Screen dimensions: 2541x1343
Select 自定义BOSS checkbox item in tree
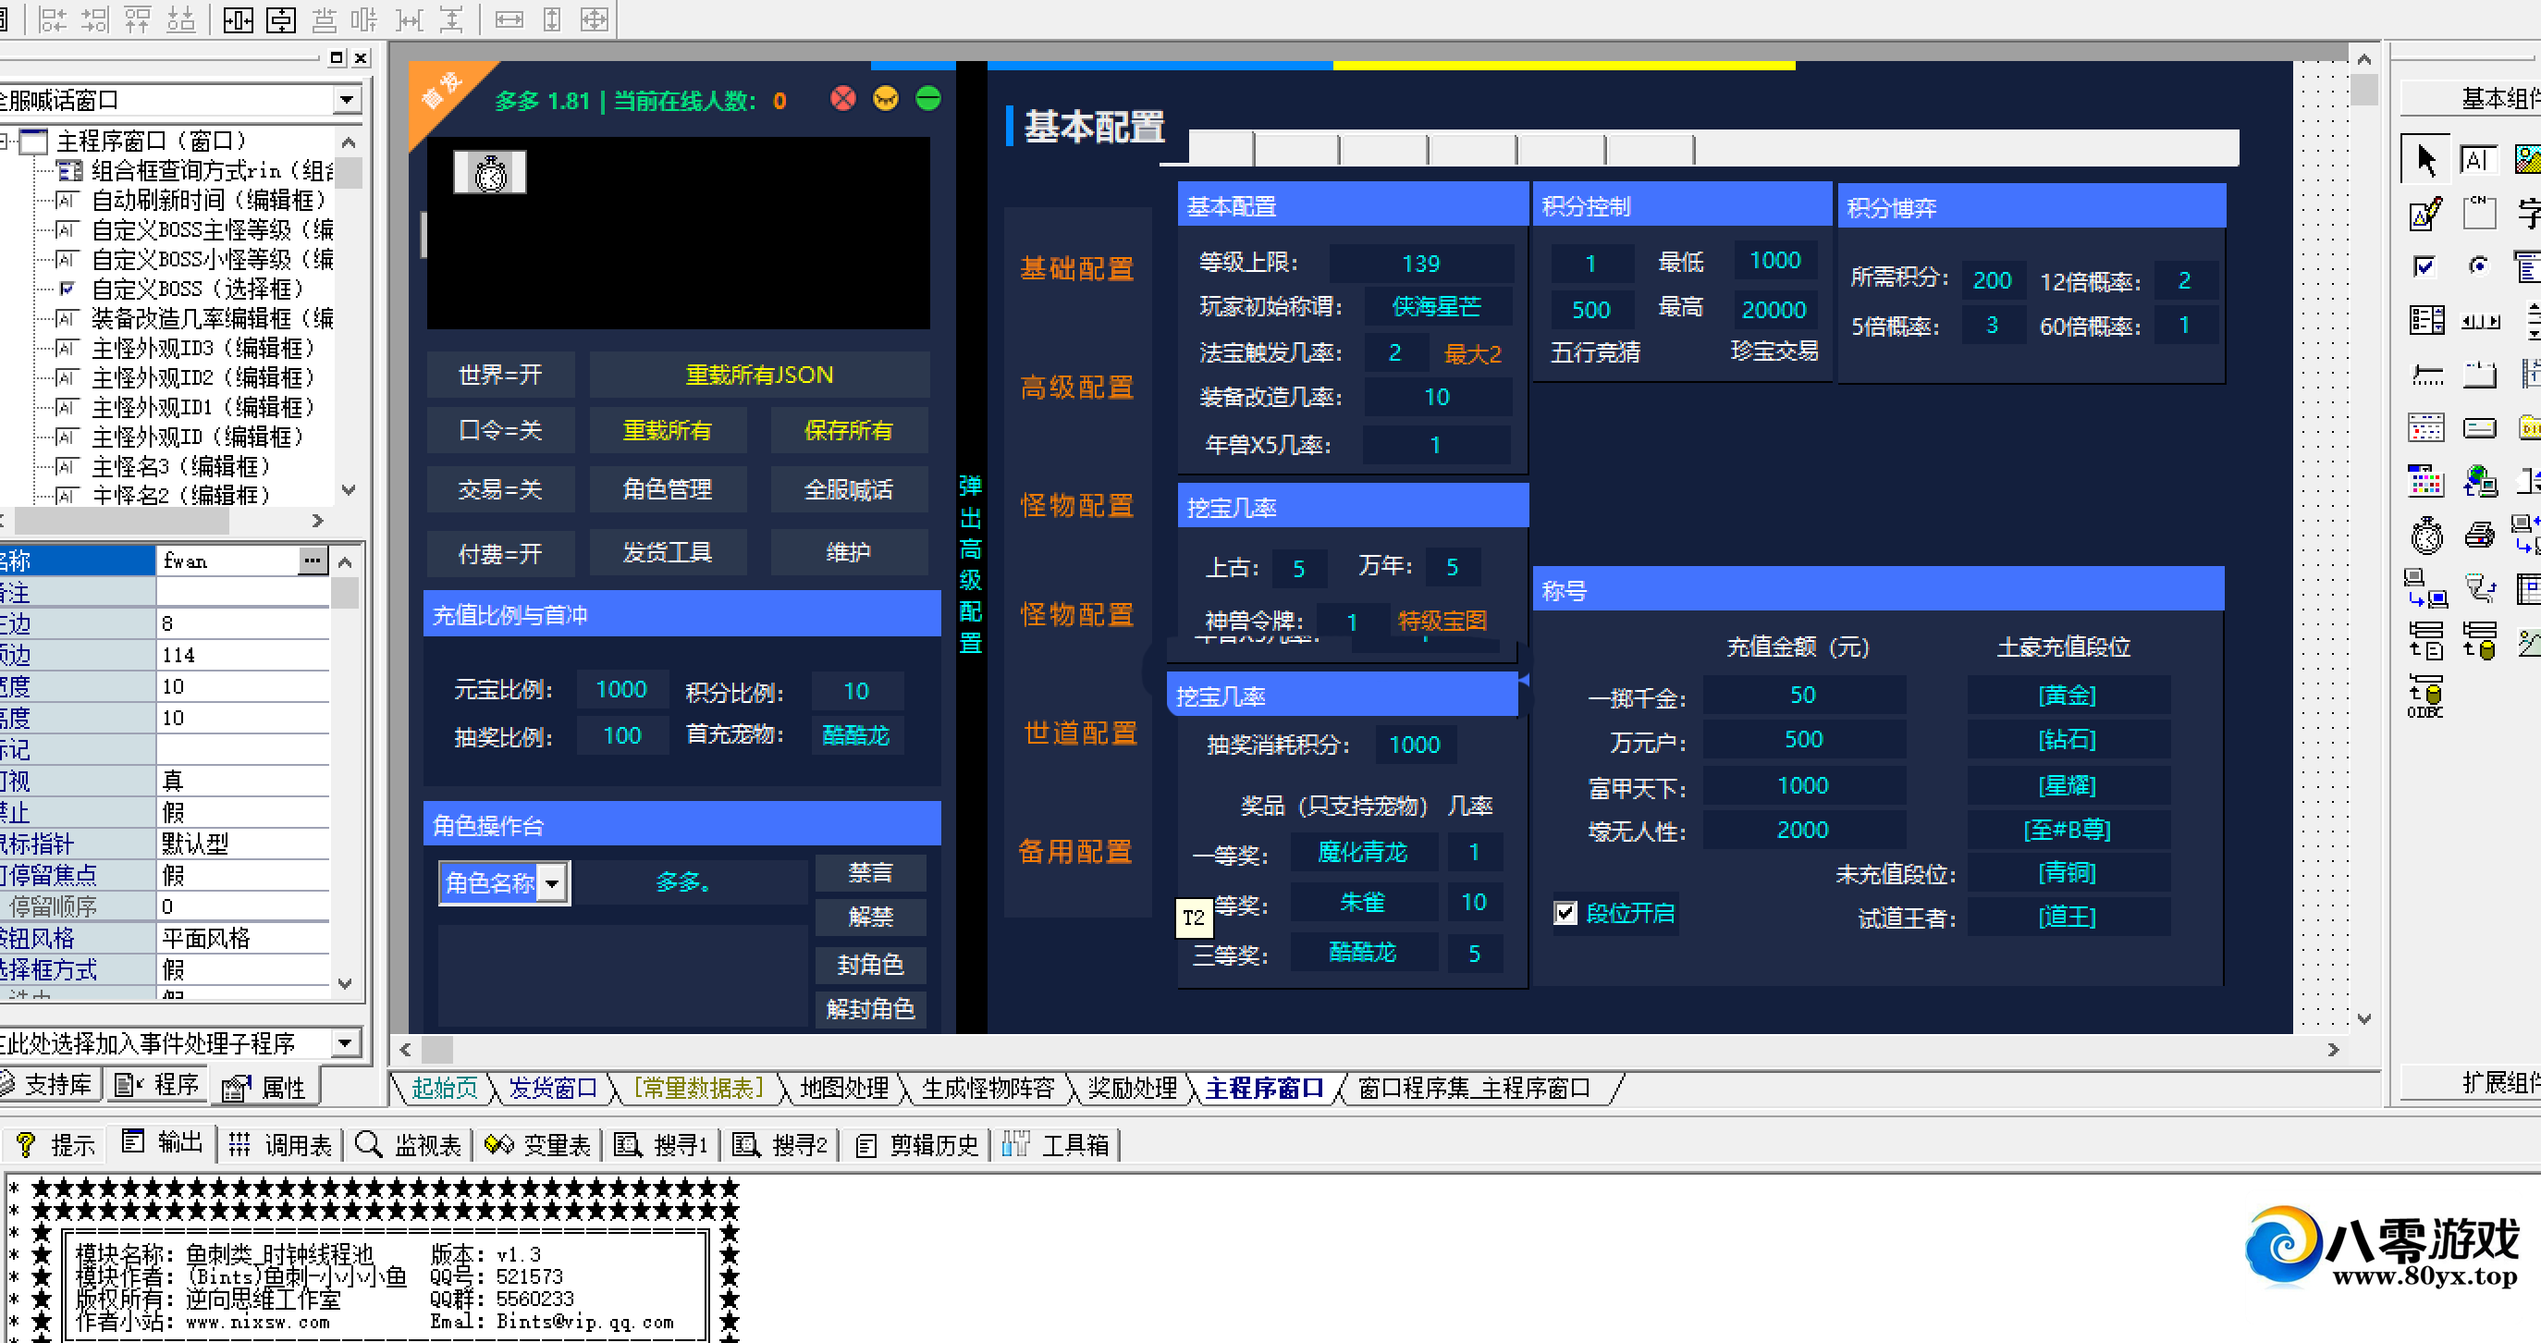[198, 290]
